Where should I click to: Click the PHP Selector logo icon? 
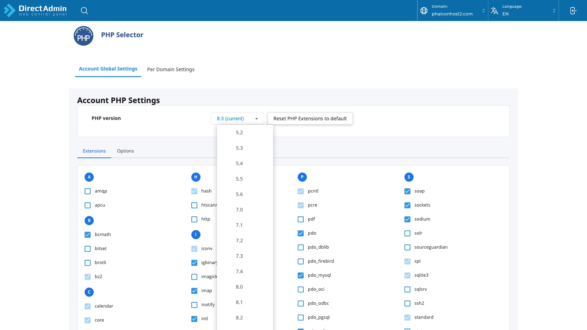pos(84,36)
